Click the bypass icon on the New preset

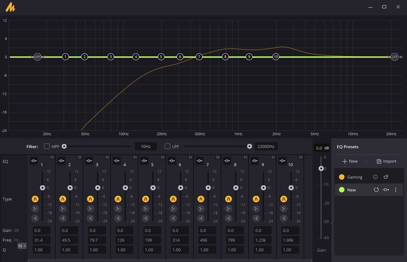coord(386,190)
